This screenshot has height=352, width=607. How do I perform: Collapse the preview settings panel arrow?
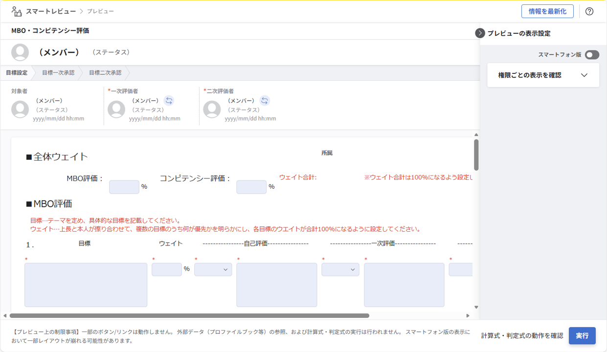coord(480,33)
